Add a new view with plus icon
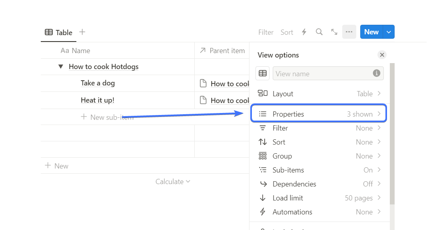437x230 pixels. tap(82, 32)
